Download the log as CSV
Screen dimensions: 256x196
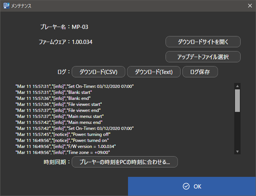[98, 72]
